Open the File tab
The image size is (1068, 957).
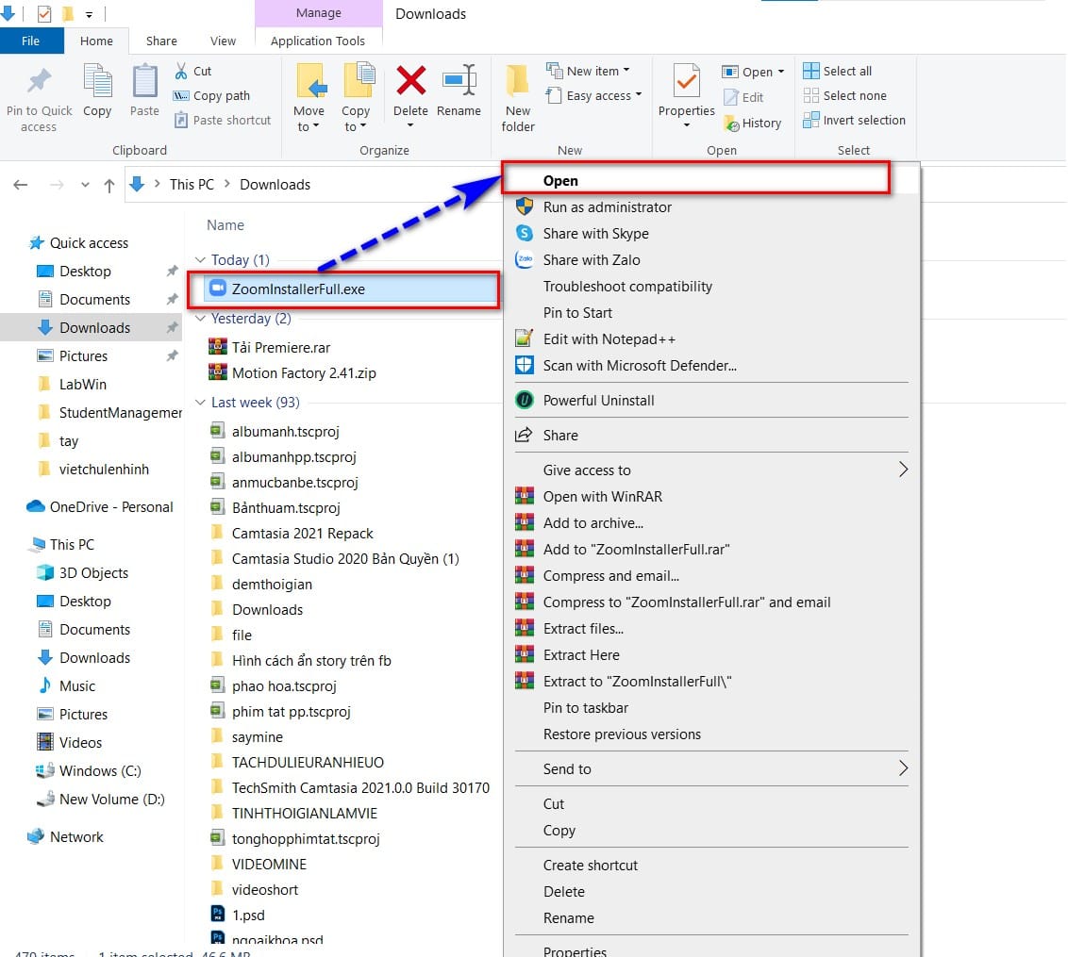[x=30, y=41]
